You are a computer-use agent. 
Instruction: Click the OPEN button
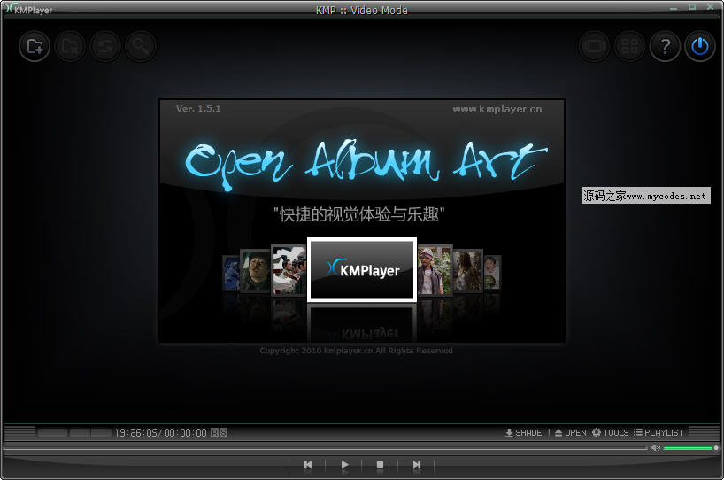571,433
